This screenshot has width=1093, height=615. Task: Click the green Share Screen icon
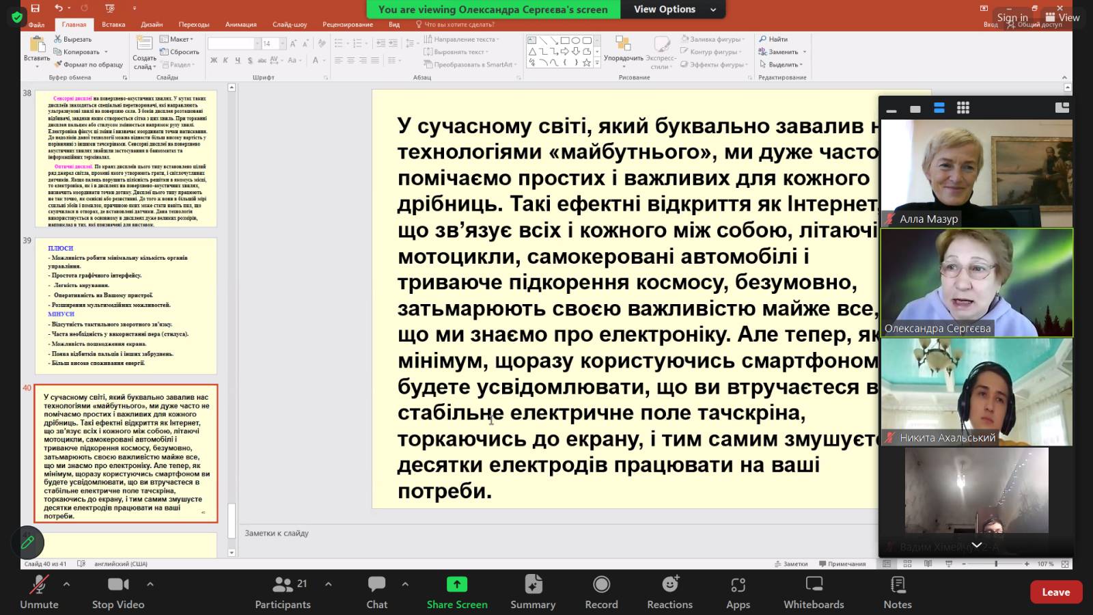457,584
